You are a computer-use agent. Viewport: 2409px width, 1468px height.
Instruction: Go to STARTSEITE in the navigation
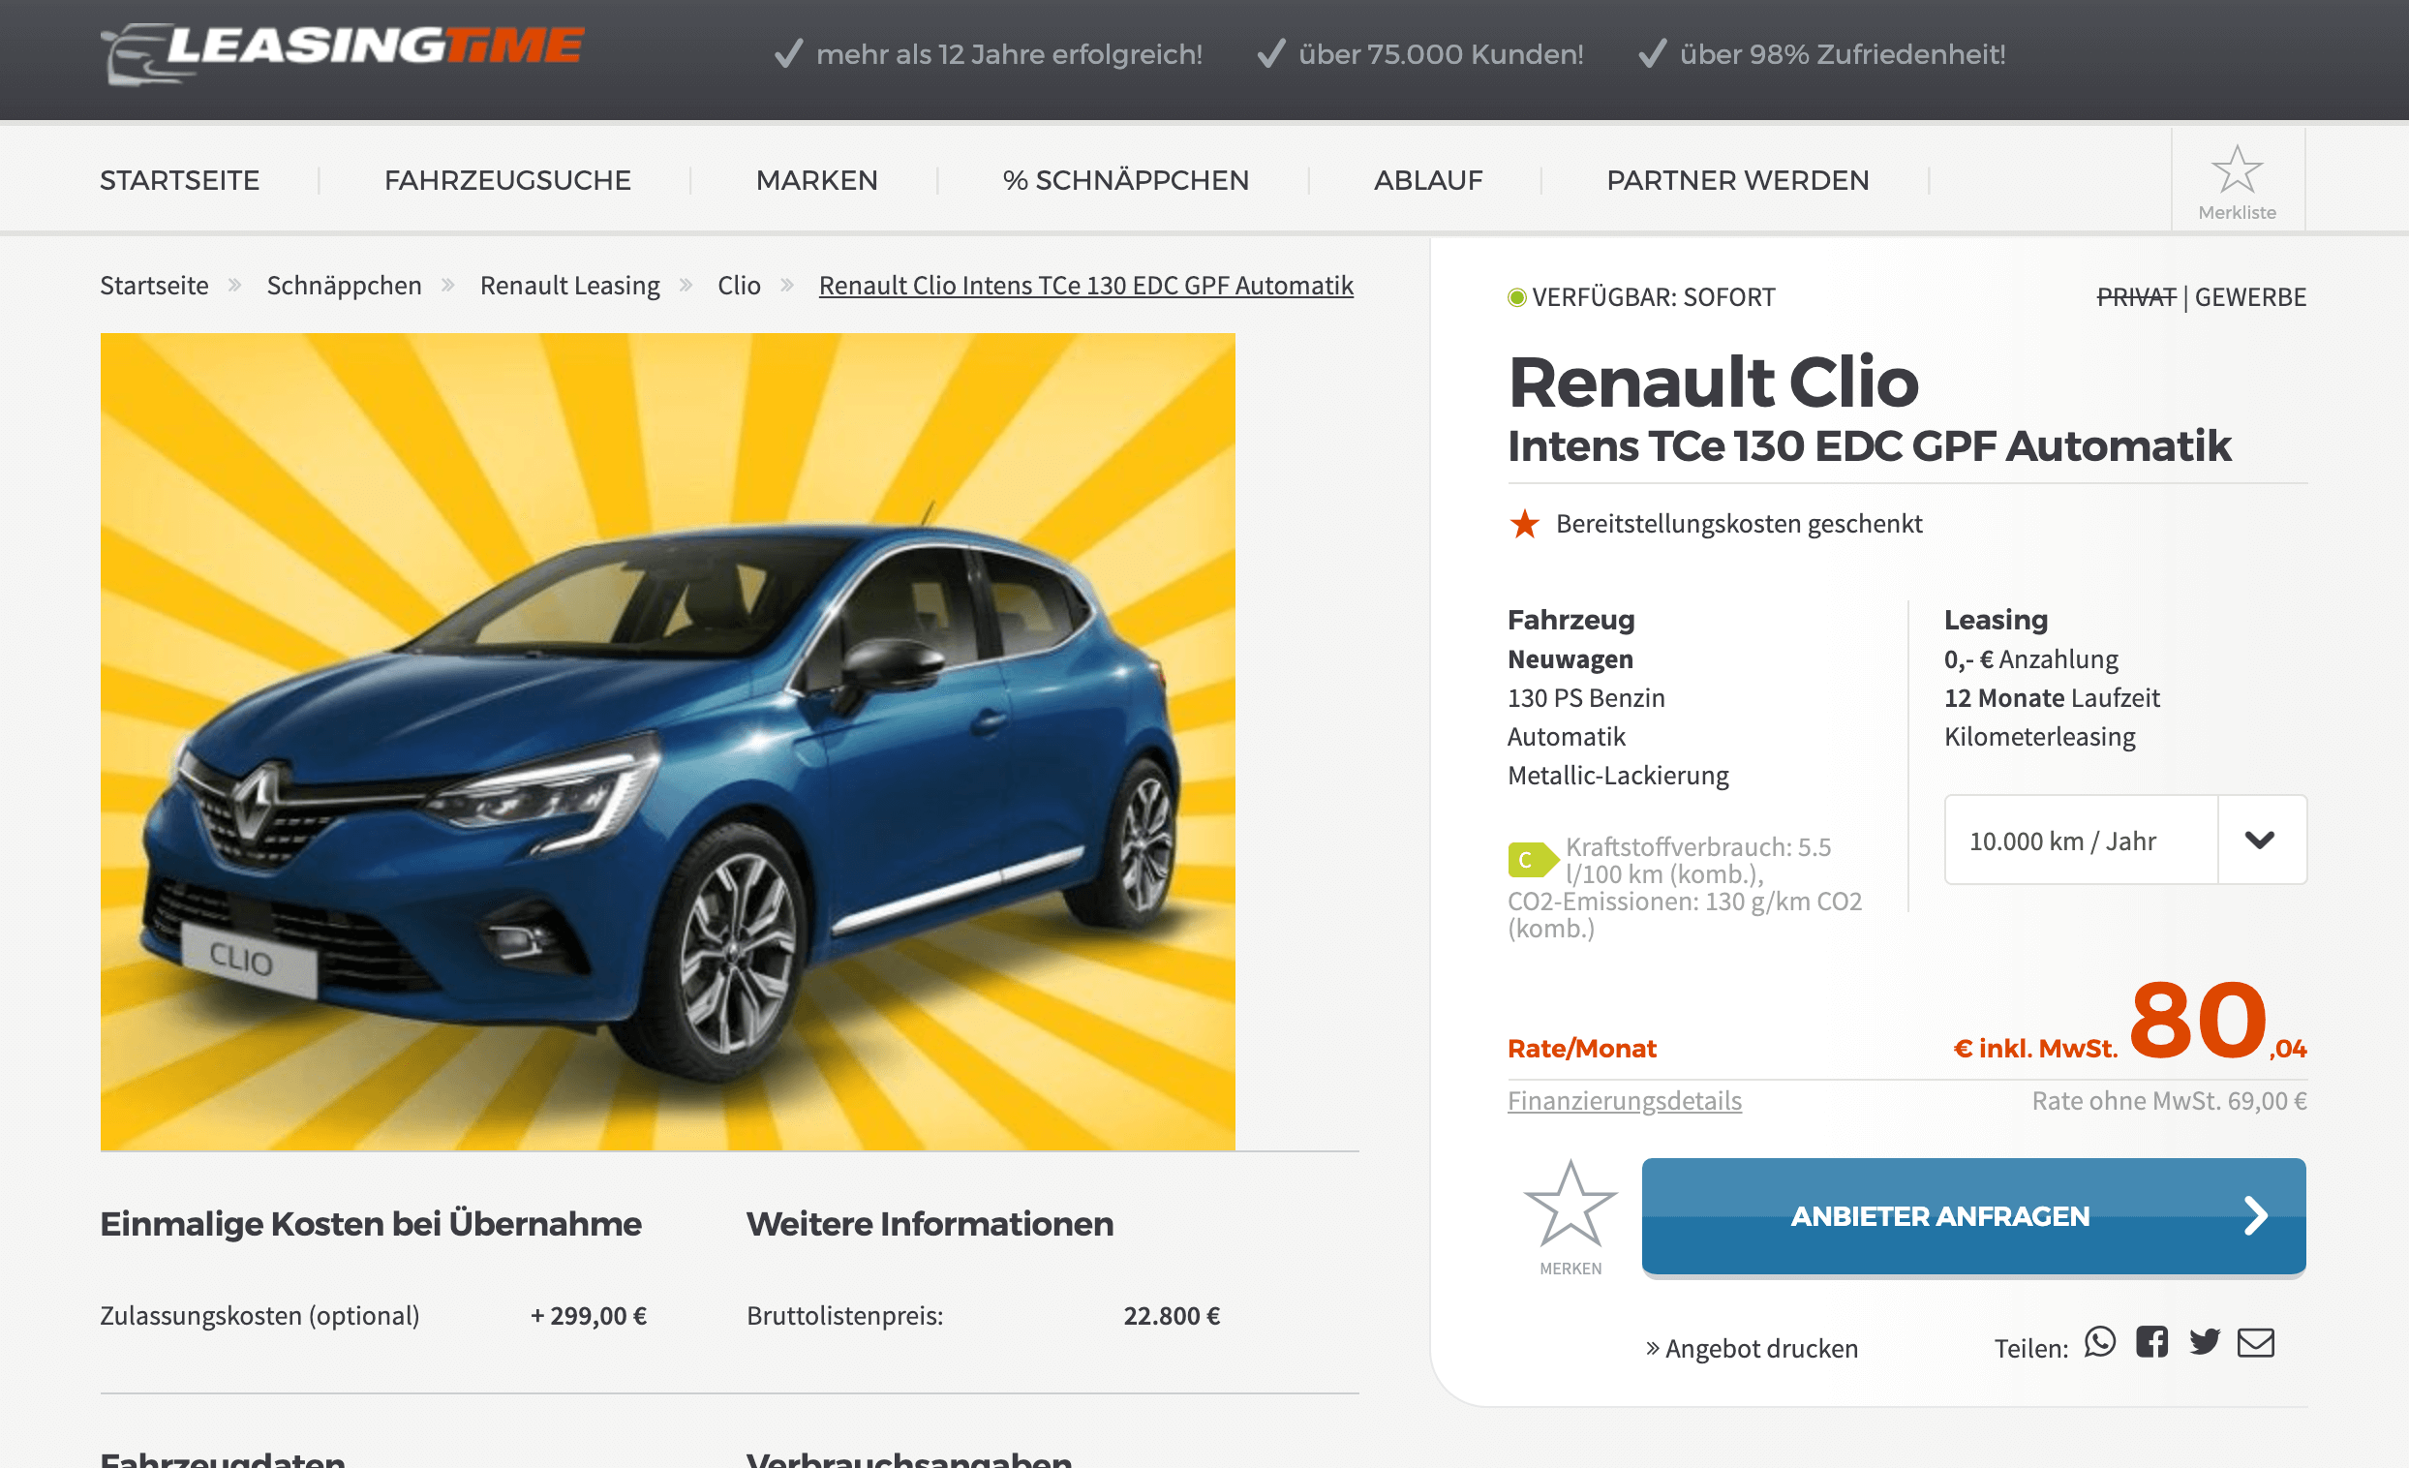click(x=180, y=180)
